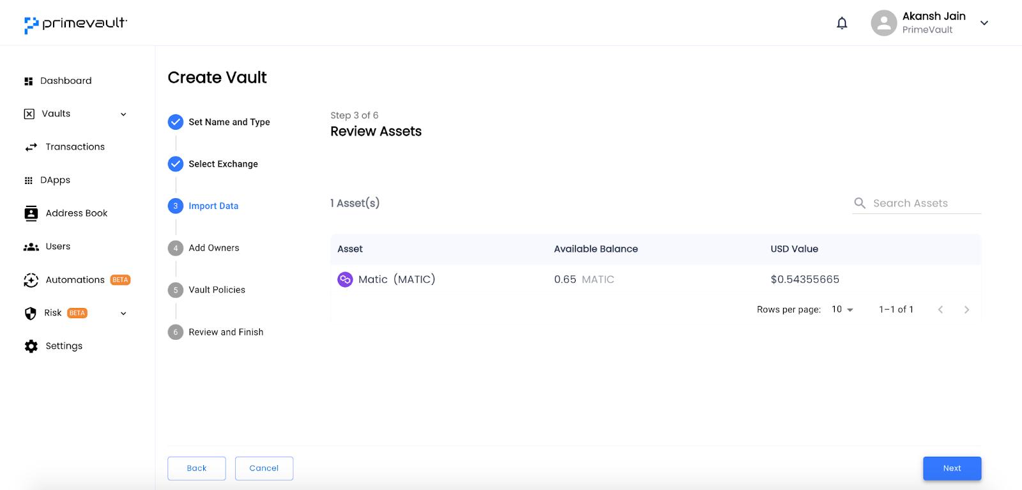The image size is (1022, 490).
Task: Select the Review and Finish step
Action: coord(216,332)
